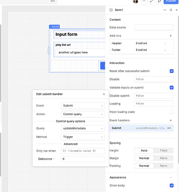Open Footer add-on settings

point(141,50)
